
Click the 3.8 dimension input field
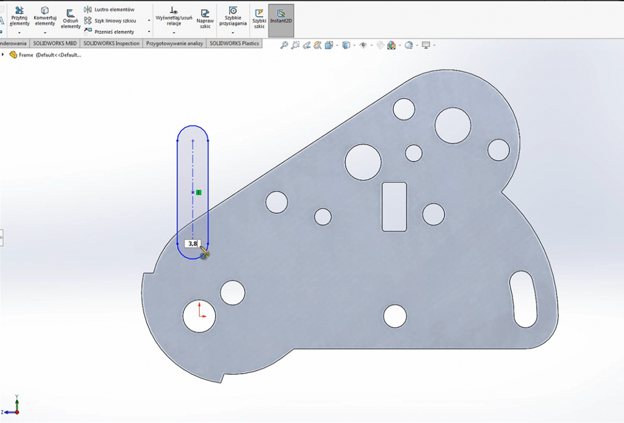191,243
